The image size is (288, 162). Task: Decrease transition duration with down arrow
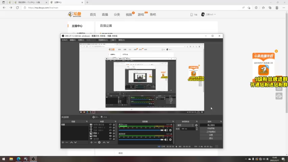pyautogui.click(x=197, y=130)
